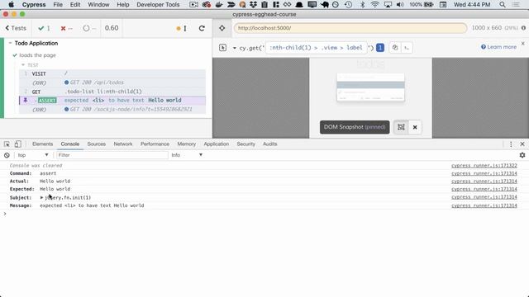529x297 pixels.
Task: Open the selector playground crosshair
Action: (222, 28)
